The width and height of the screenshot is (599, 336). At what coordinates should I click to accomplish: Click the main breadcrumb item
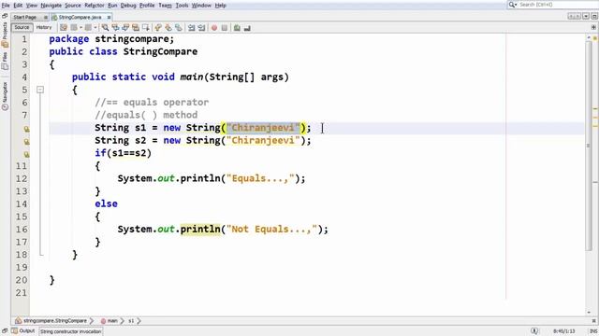coord(110,321)
